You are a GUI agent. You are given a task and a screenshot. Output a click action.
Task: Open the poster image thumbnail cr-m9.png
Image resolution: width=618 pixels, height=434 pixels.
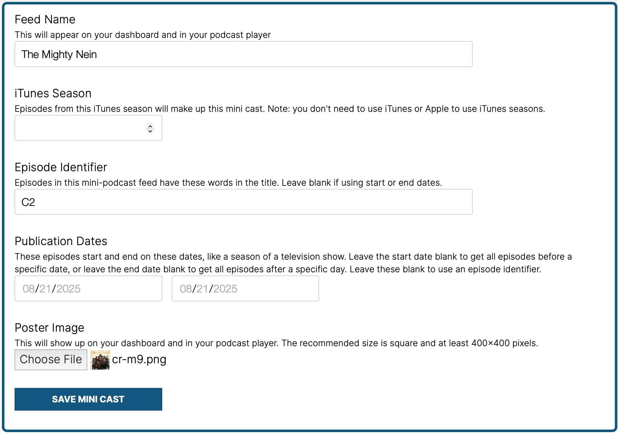pyautogui.click(x=100, y=359)
